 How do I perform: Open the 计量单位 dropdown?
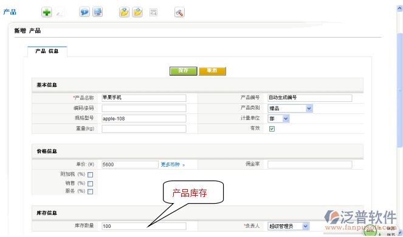pos(278,119)
